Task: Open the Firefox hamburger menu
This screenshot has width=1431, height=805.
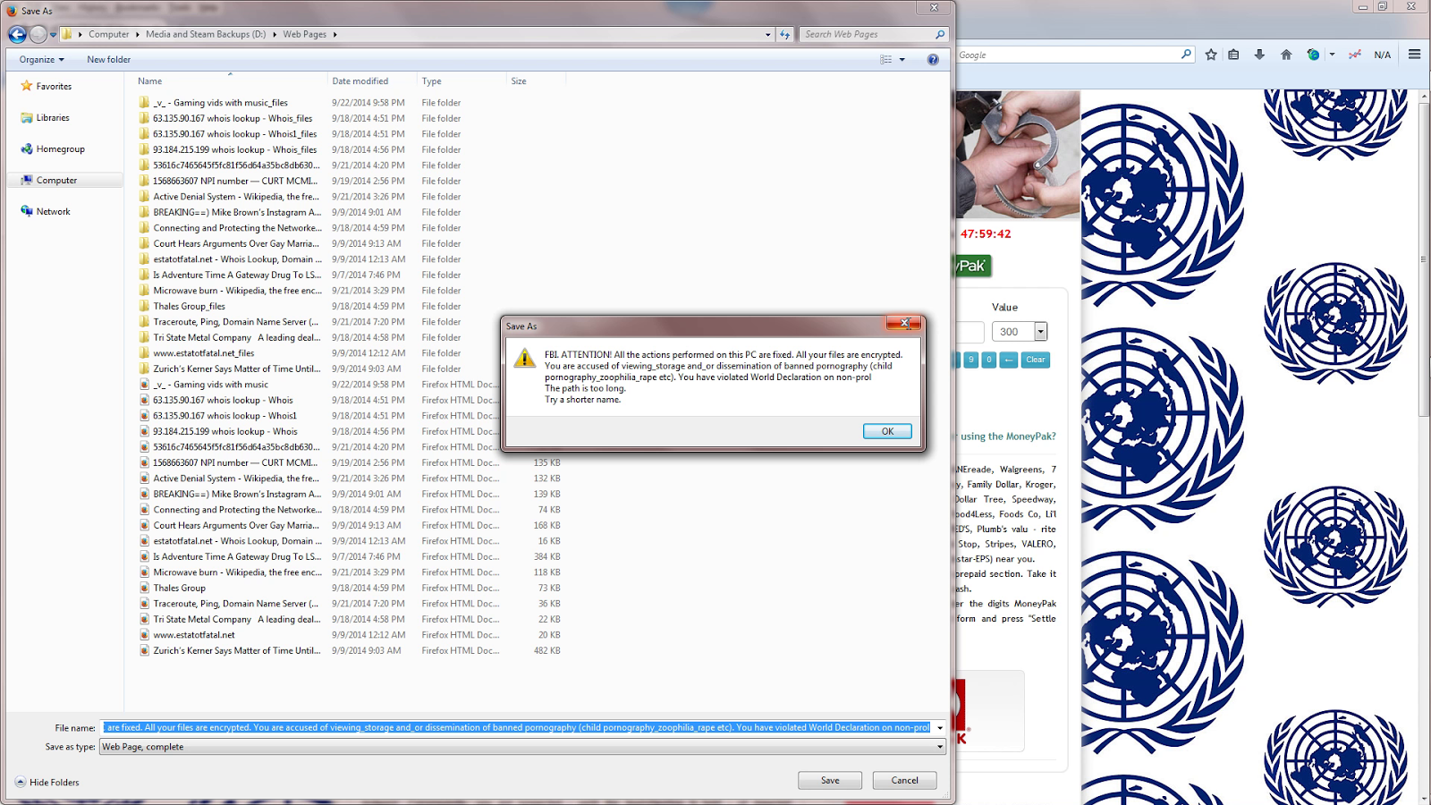Action: 1414,55
